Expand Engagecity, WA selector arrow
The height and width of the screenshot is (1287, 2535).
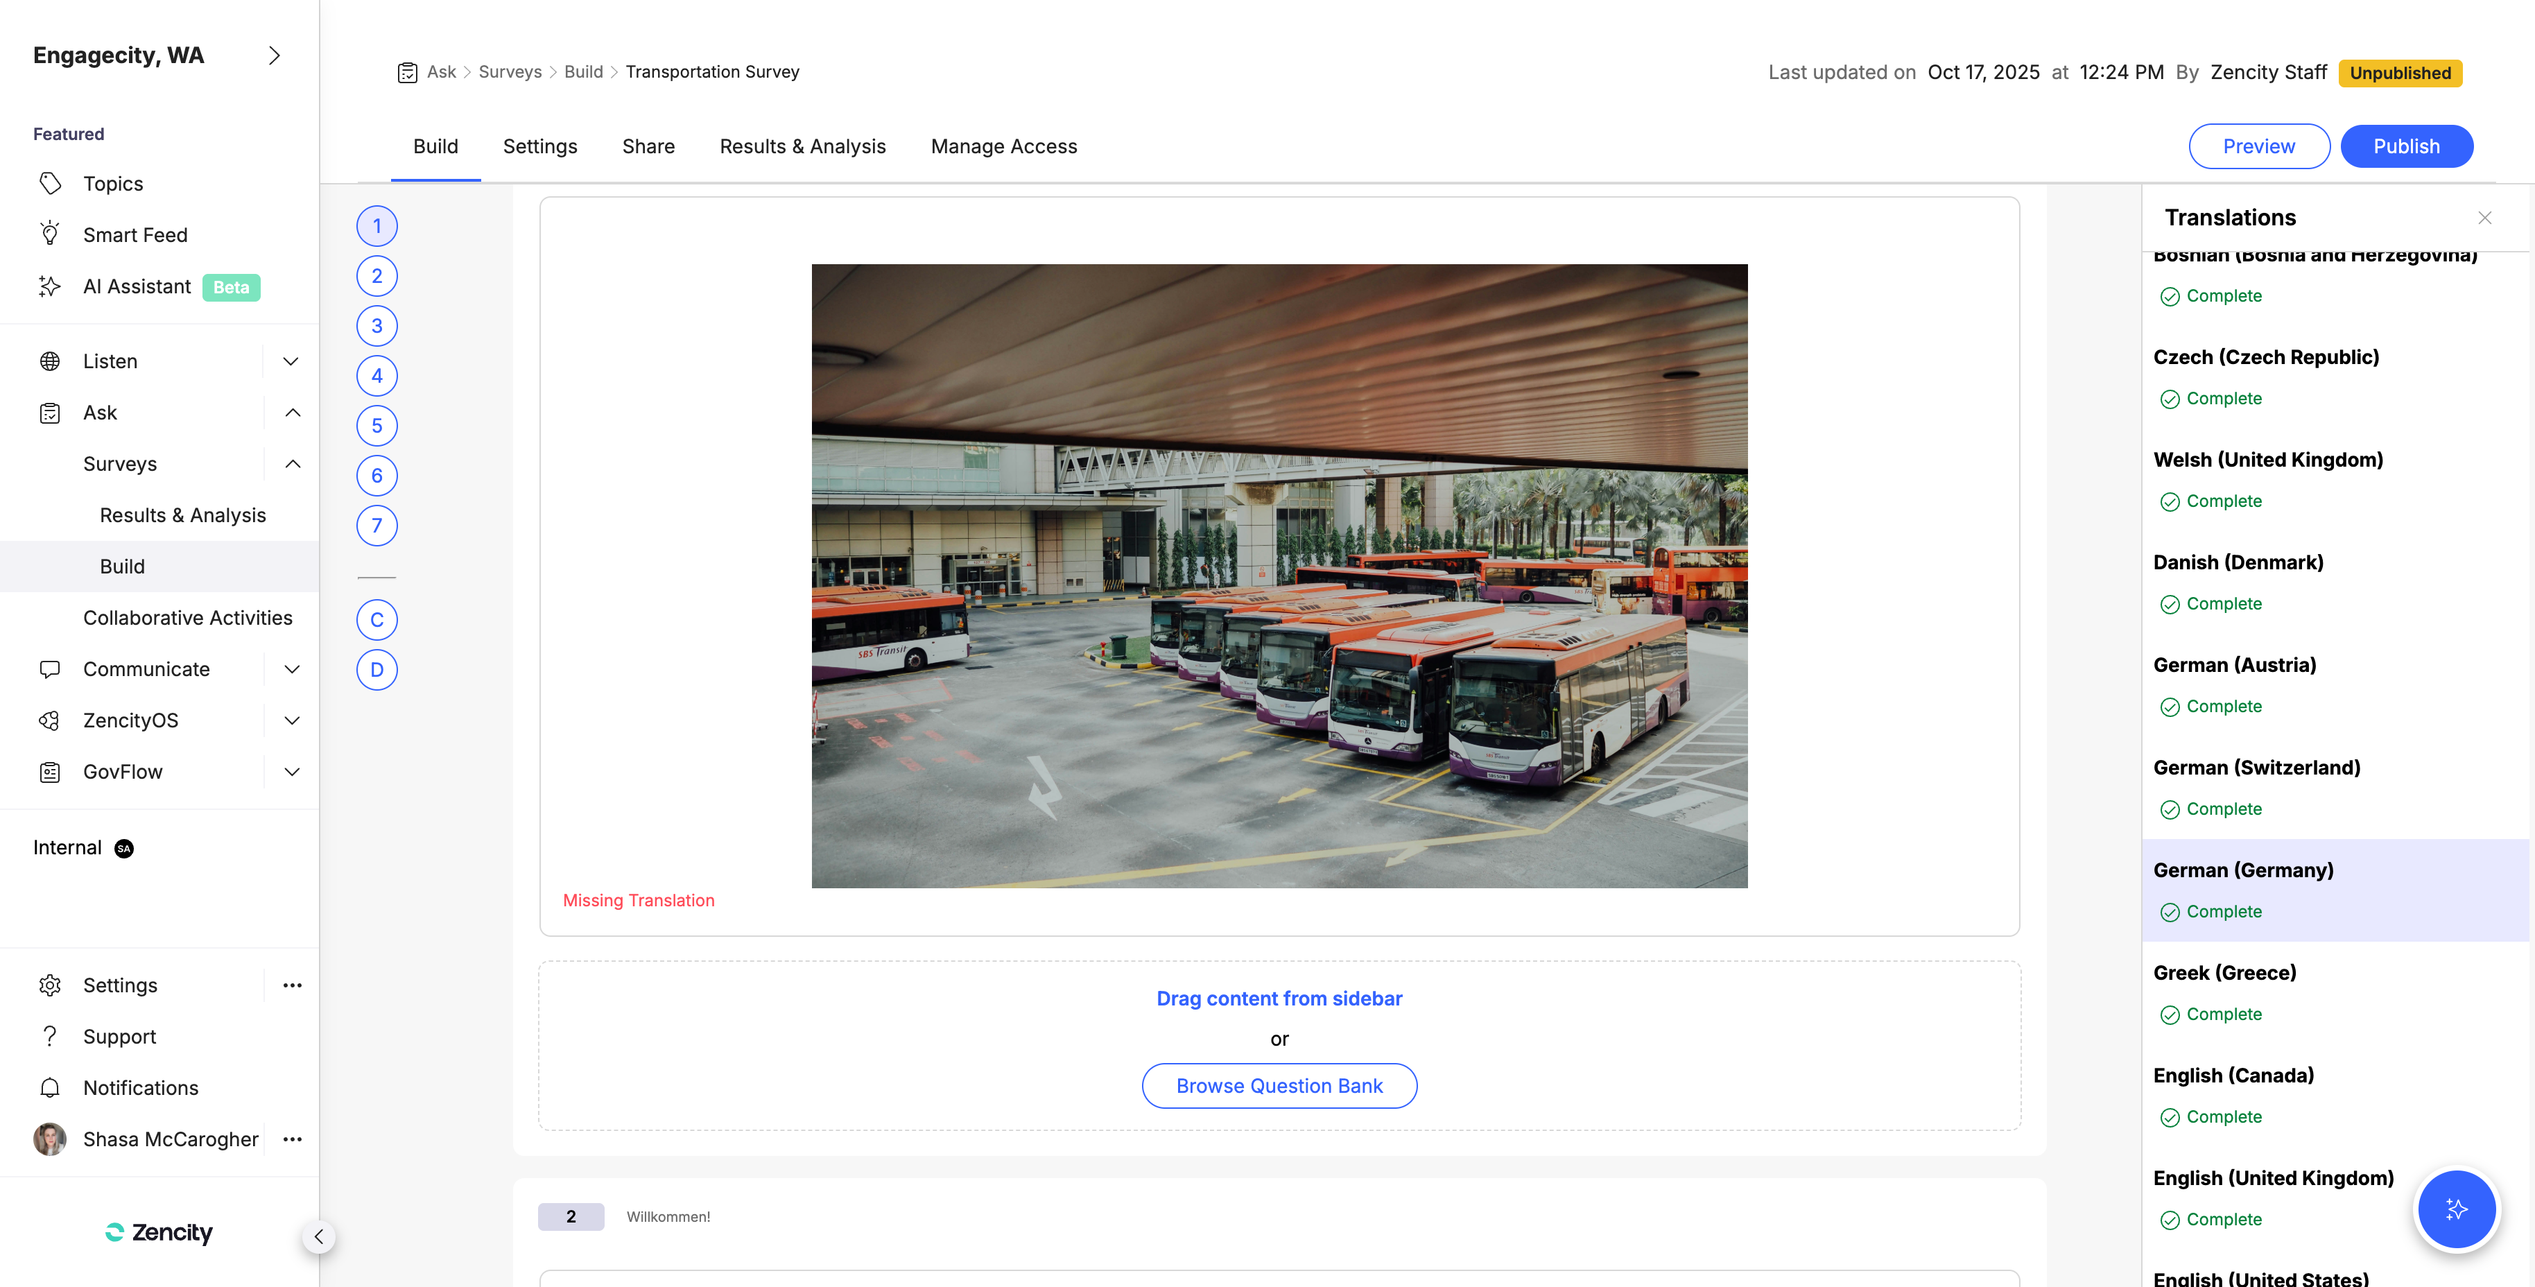[x=275, y=56]
